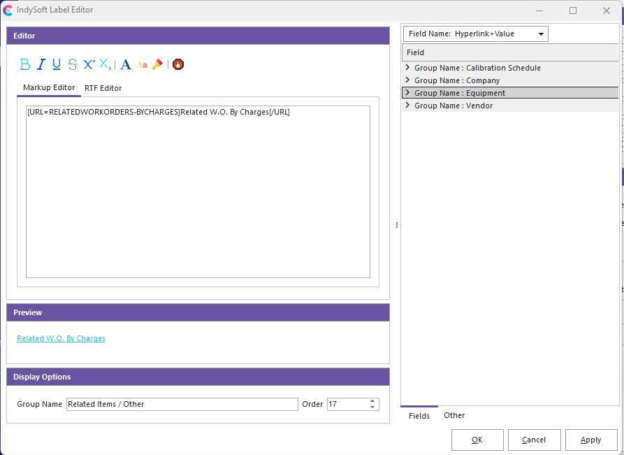Image resolution: width=624 pixels, height=455 pixels.
Task: Apply strikethrough formatting
Action: [73, 64]
